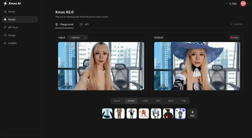This screenshot has width=252, height=138.
Task: Select the orange costume thumbnail
Action: click(x=144, y=113)
